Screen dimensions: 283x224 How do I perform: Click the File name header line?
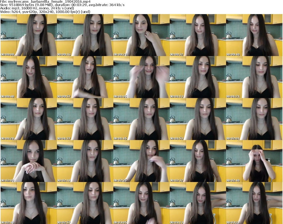pyautogui.click(x=45, y=2)
